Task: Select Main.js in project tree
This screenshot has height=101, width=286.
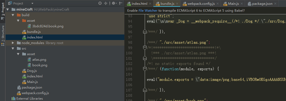Action: pos(32,82)
